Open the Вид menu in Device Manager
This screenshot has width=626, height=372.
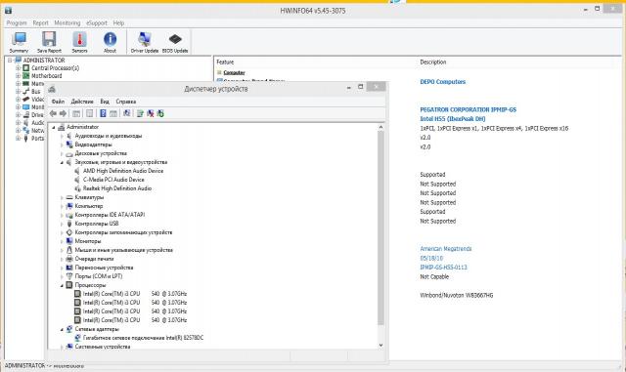click(x=105, y=102)
